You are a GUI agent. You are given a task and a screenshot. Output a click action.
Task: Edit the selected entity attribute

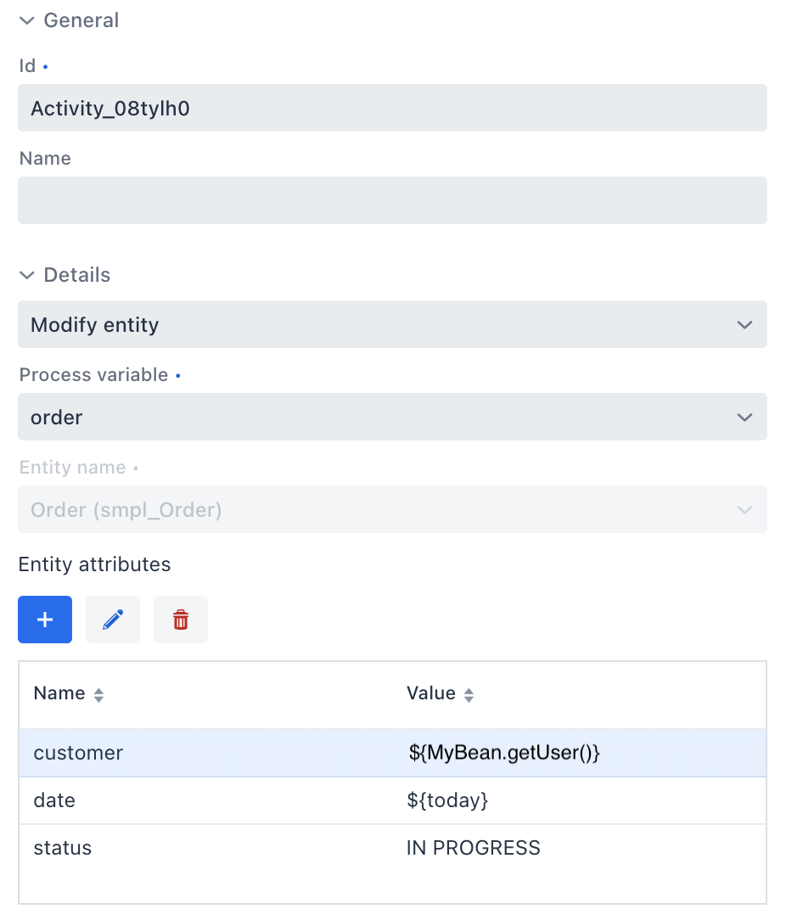pyautogui.click(x=112, y=620)
